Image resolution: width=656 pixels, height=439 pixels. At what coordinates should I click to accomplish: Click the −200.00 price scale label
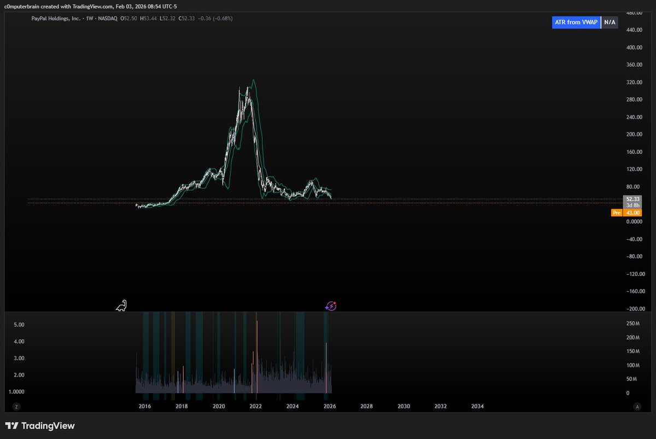pyautogui.click(x=635, y=309)
